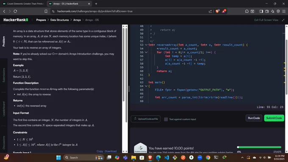Image resolution: width=288 pixels, height=162 pixels.
Task: Collapse the reverseArray function at line 53
Action: pyautogui.click(x=146, y=45)
